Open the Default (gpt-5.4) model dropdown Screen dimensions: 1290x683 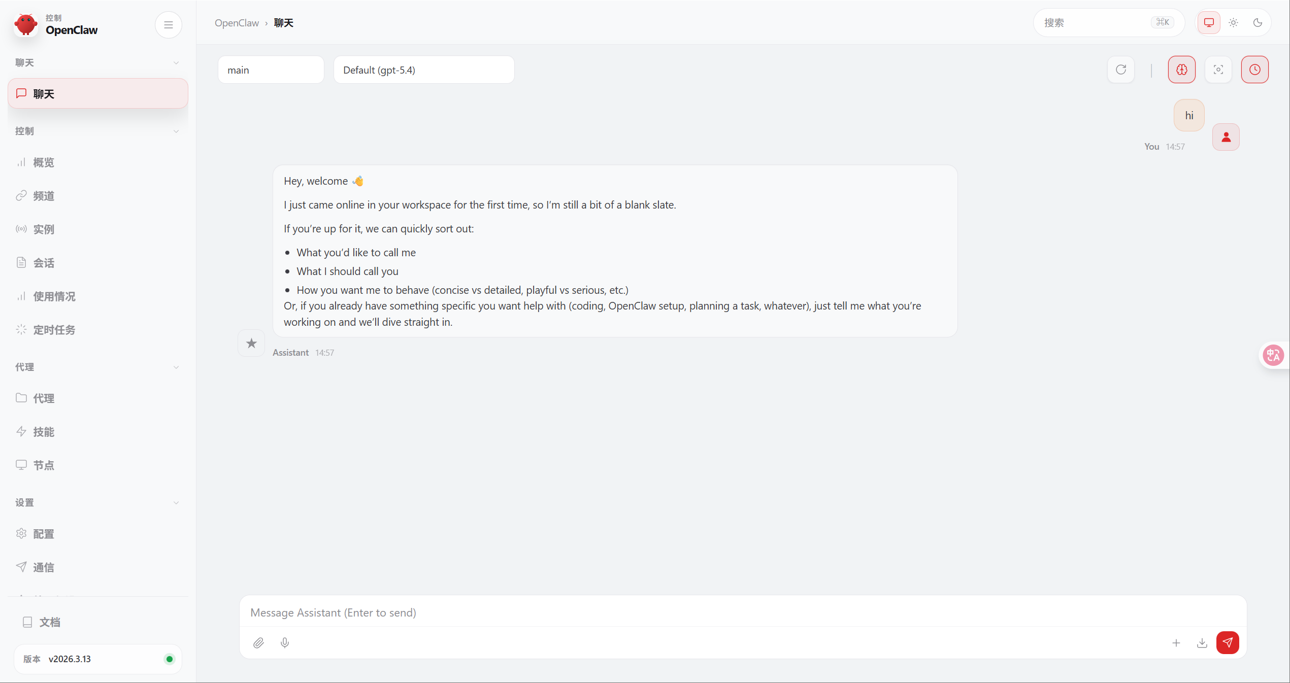tap(423, 70)
